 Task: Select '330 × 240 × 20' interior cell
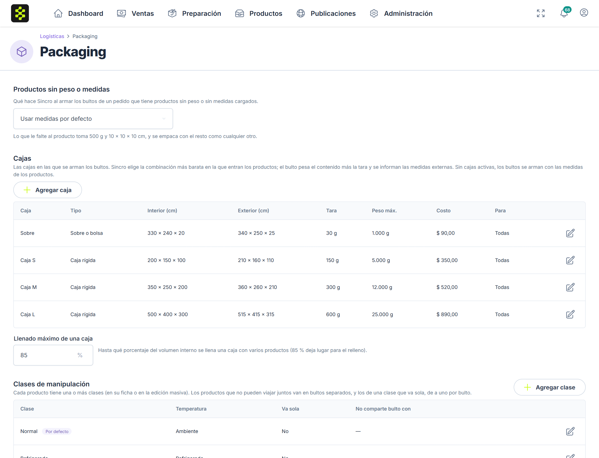166,233
